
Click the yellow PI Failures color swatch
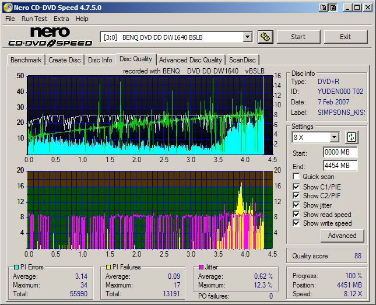(108, 267)
